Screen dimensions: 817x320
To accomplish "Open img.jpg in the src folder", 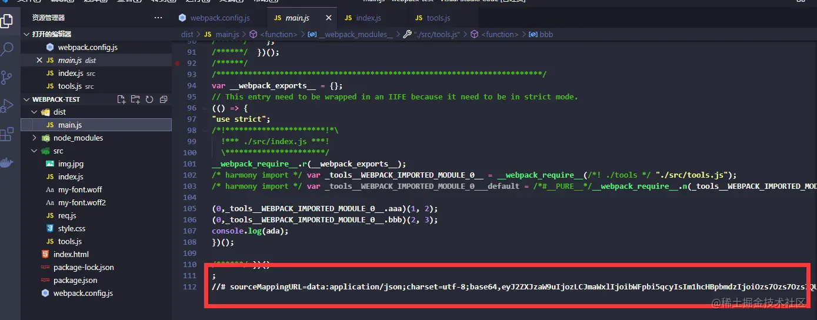I will [x=96, y=164].
